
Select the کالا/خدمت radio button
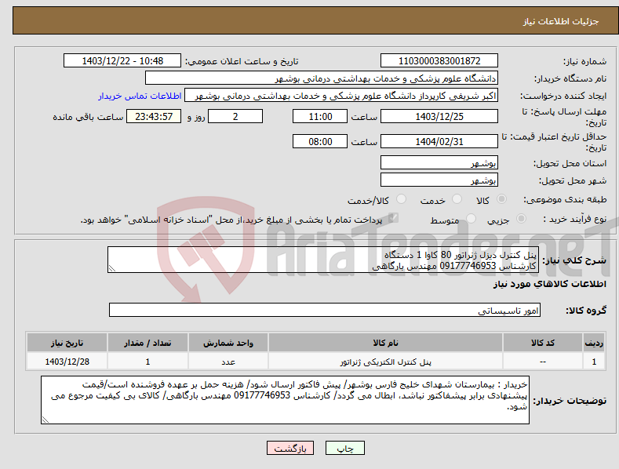click(401, 199)
